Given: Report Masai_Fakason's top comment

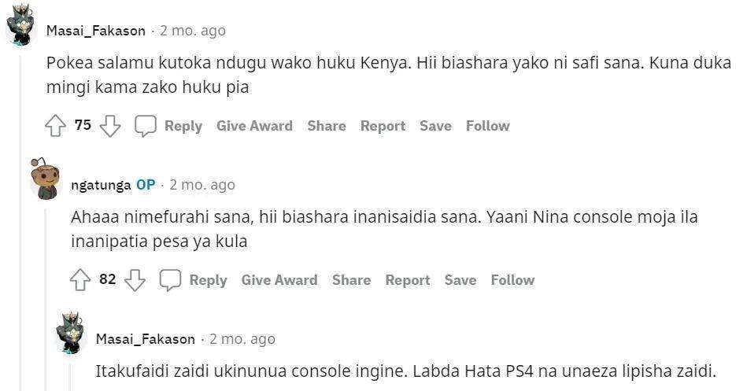Looking at the screenshot, I should [383, 126].
